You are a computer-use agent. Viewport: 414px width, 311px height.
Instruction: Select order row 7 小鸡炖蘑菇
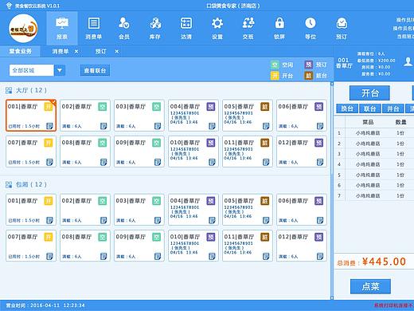[374, 195]
